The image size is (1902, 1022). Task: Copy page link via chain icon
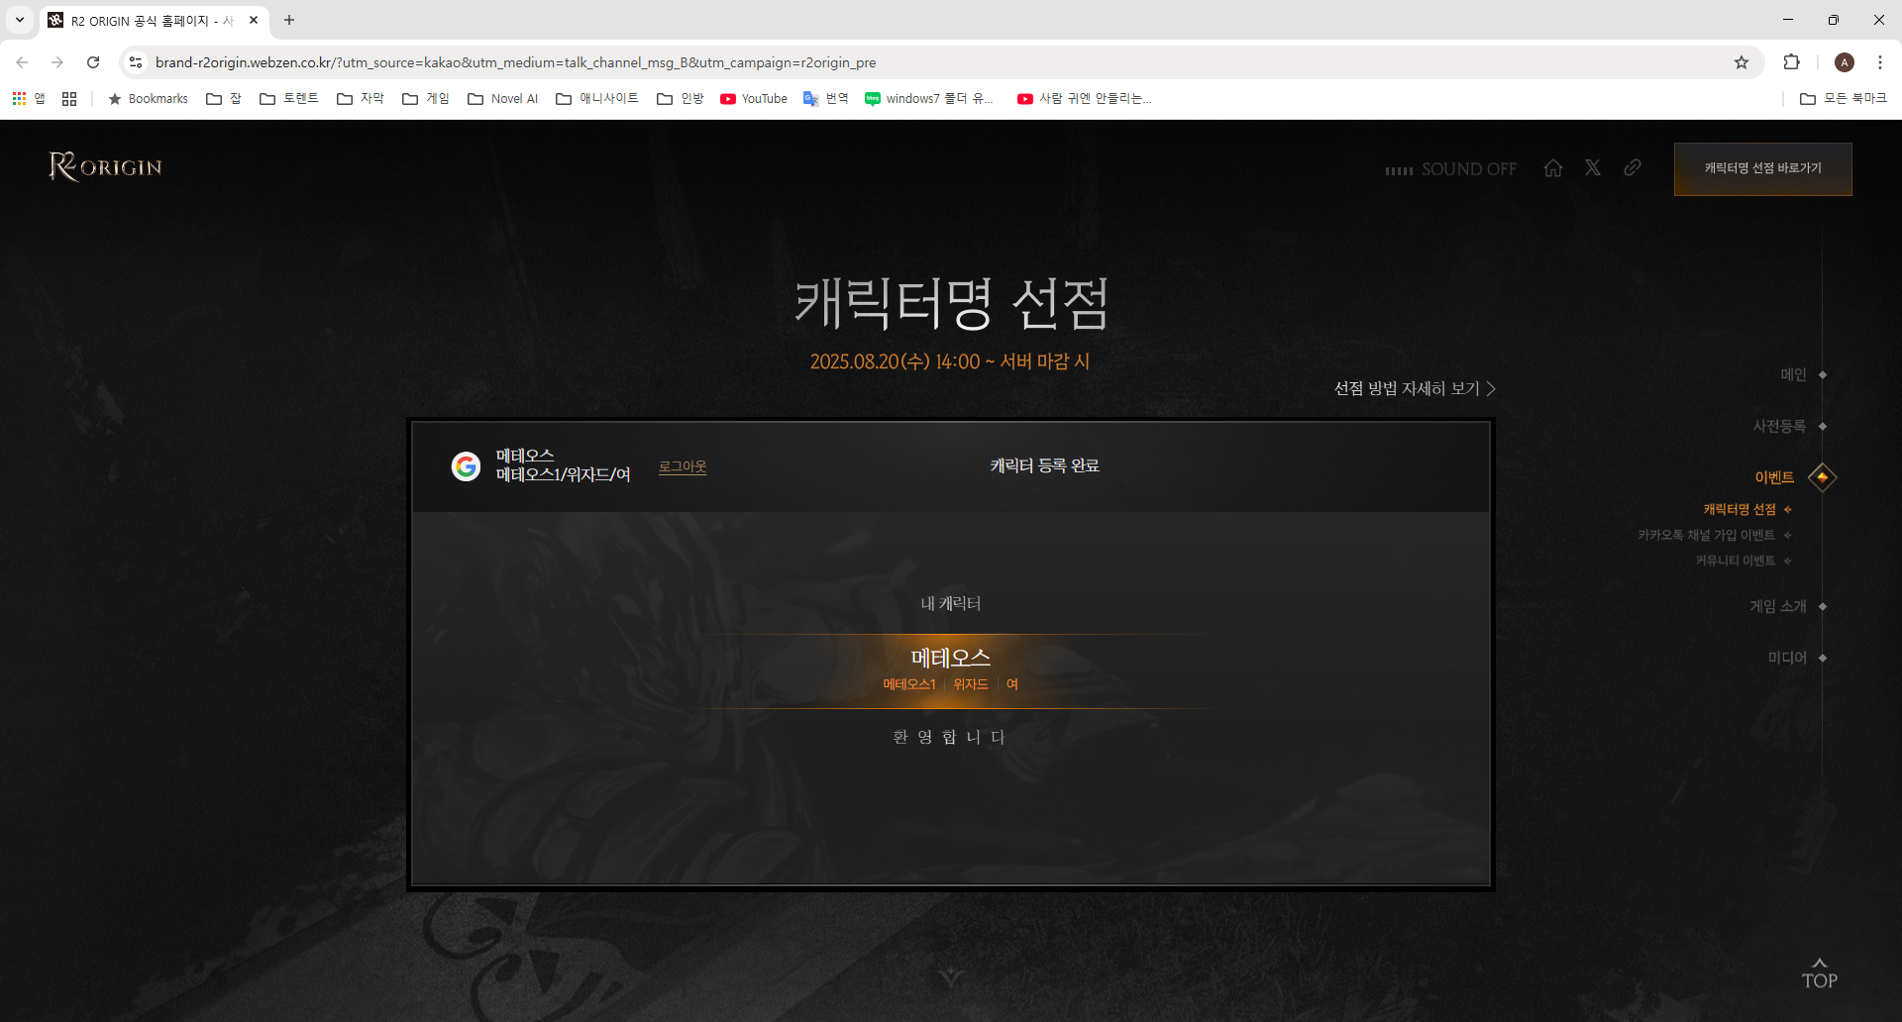pyautogui.click(x=1633, y=168)
